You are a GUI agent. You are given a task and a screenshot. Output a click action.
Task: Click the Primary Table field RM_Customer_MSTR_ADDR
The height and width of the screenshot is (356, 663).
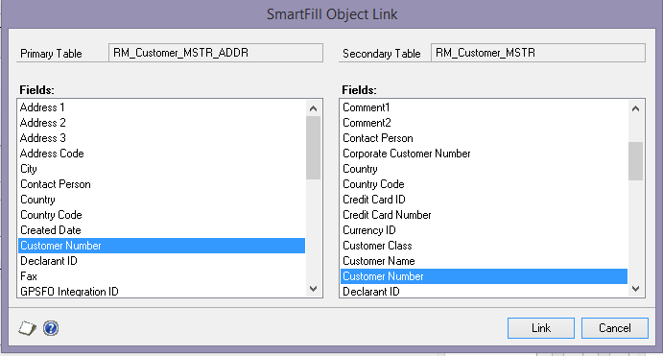pyautogui.click(x=216, y=53)
